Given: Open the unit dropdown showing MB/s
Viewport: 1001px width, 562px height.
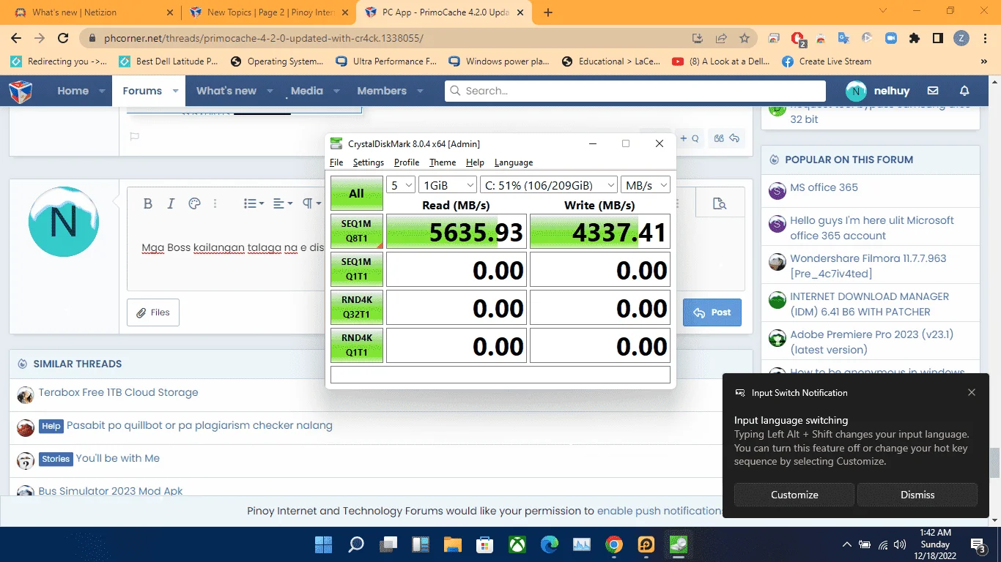Looking at the screenshot, I should (x=646, y=185).
